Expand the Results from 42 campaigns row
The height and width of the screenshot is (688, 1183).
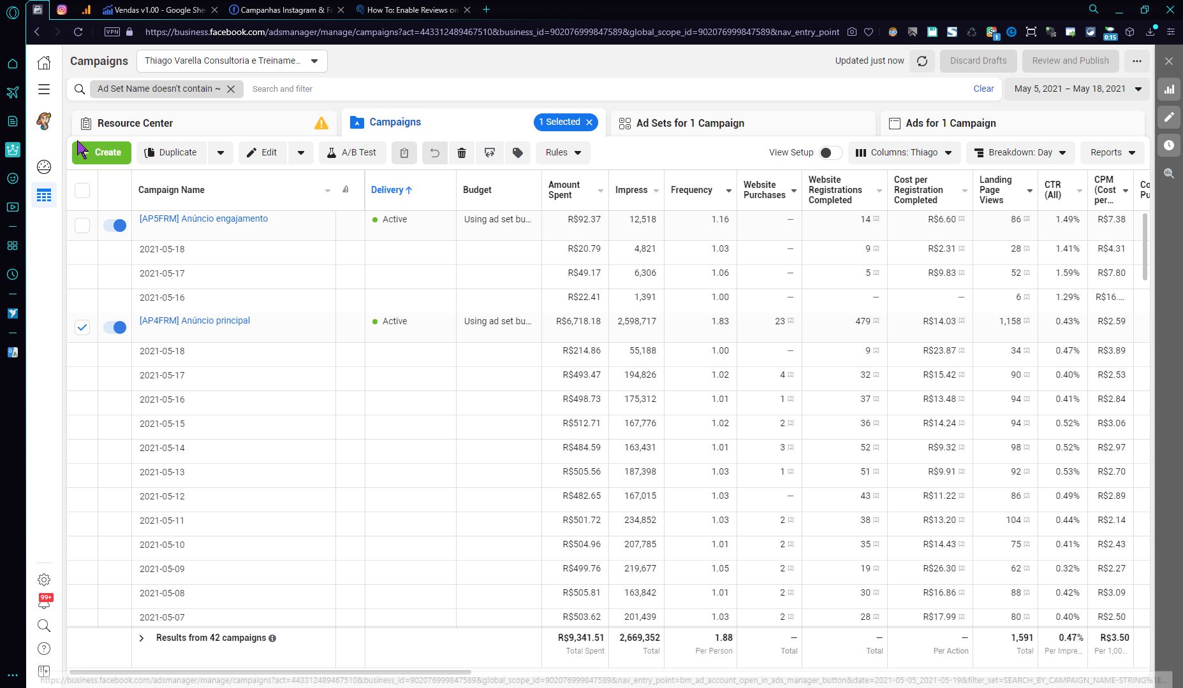coord(142,638)
